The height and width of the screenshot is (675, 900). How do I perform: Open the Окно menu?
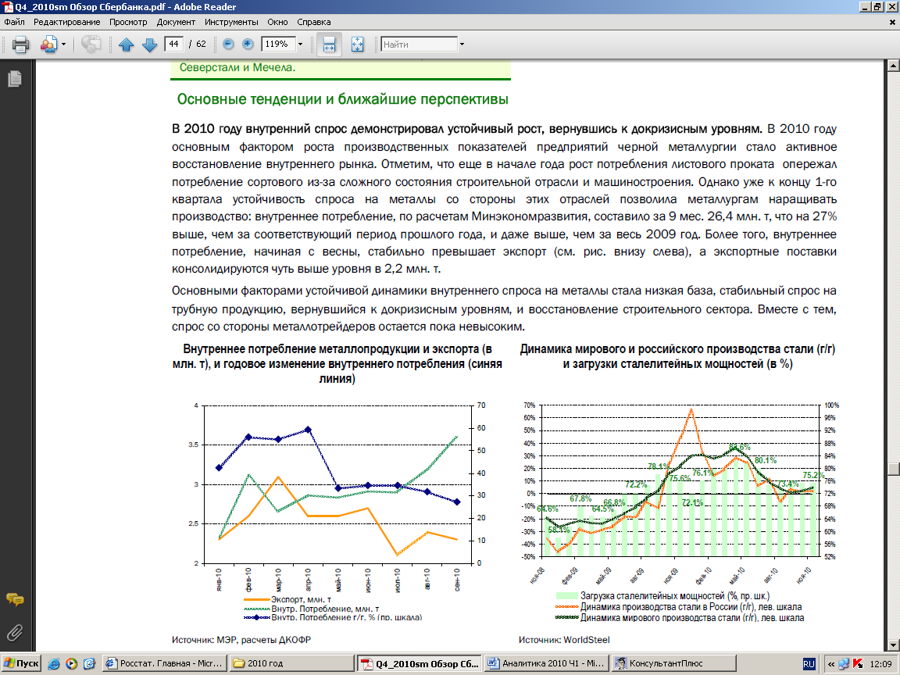click(277, 22)
